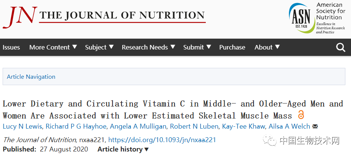Viewport: 351px width, 156px height.
Task: Expand the Article history section
Action: coord(123,149)
